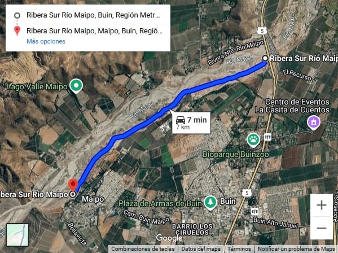Screen dimensions: 338x253
Task: Click the efe train station icon near Buinzoo
Action: [267, 137]
